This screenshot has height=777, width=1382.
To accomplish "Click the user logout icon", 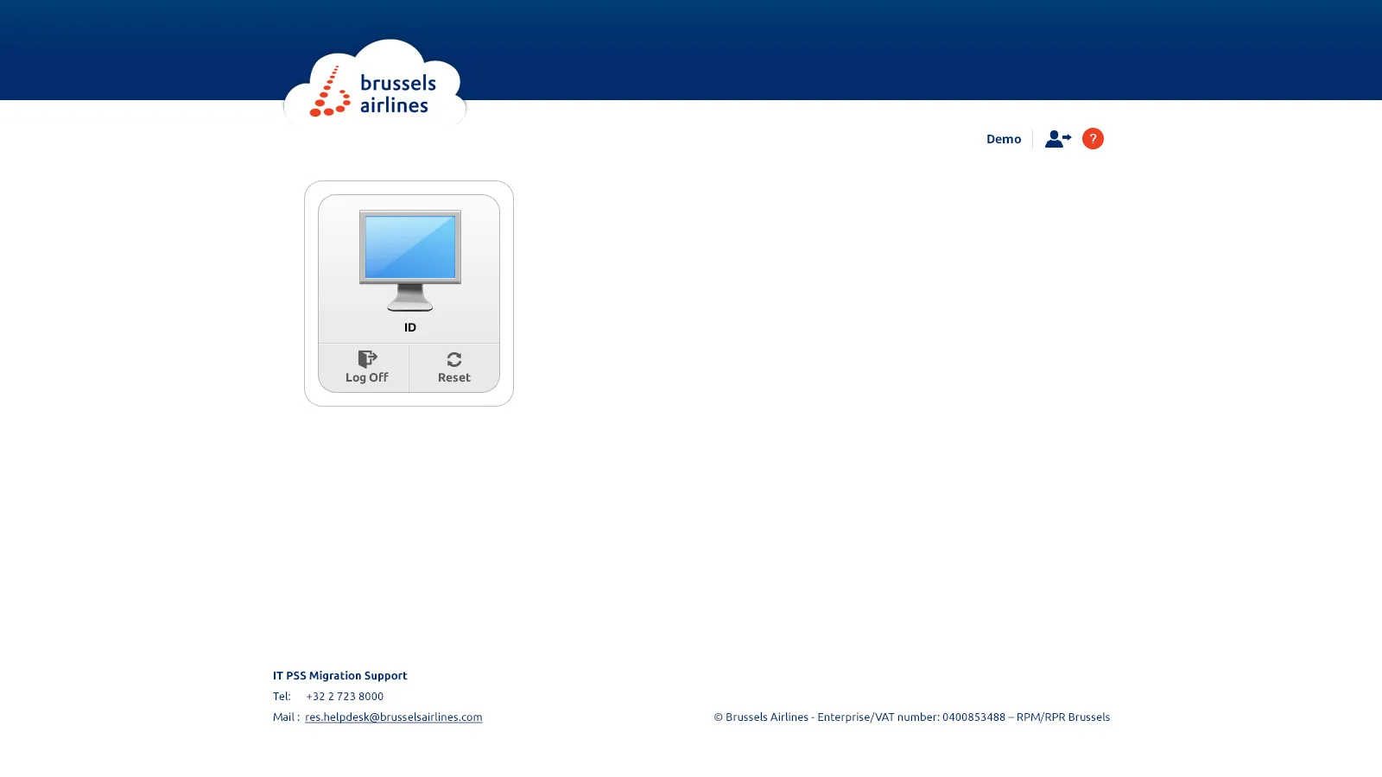I will pyautogui.click(x=1057, y=139).
